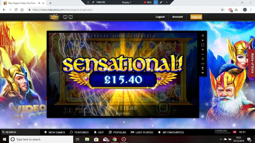Toggle game sound speaker icon
The height and width of the screenshot is (143, 255).
pos(65,112)
